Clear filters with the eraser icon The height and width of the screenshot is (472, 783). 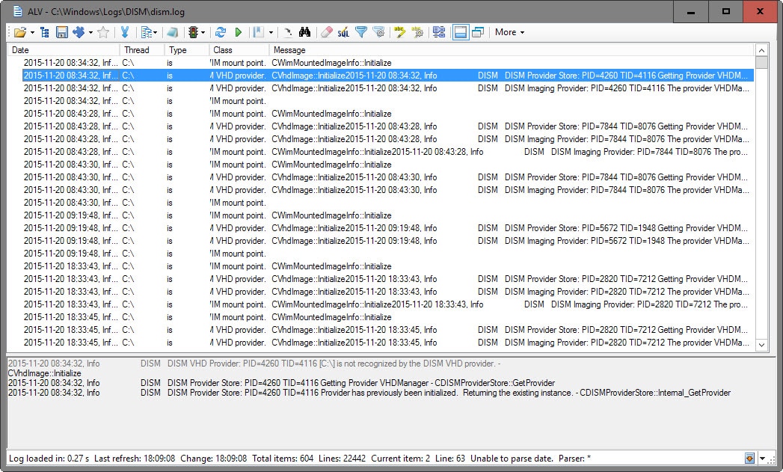pos(326,32)
